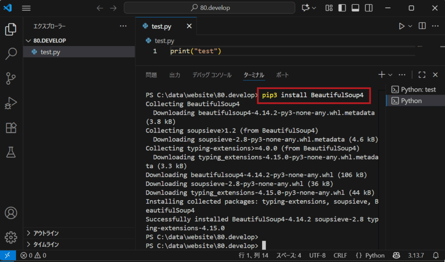Run the Python file with play button
Image resolution: width=445 pixels, height=262 pixels.
[402, 26]
